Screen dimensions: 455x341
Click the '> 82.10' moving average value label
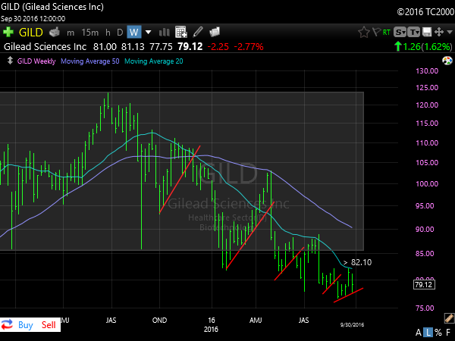click(x=357, y=262)
